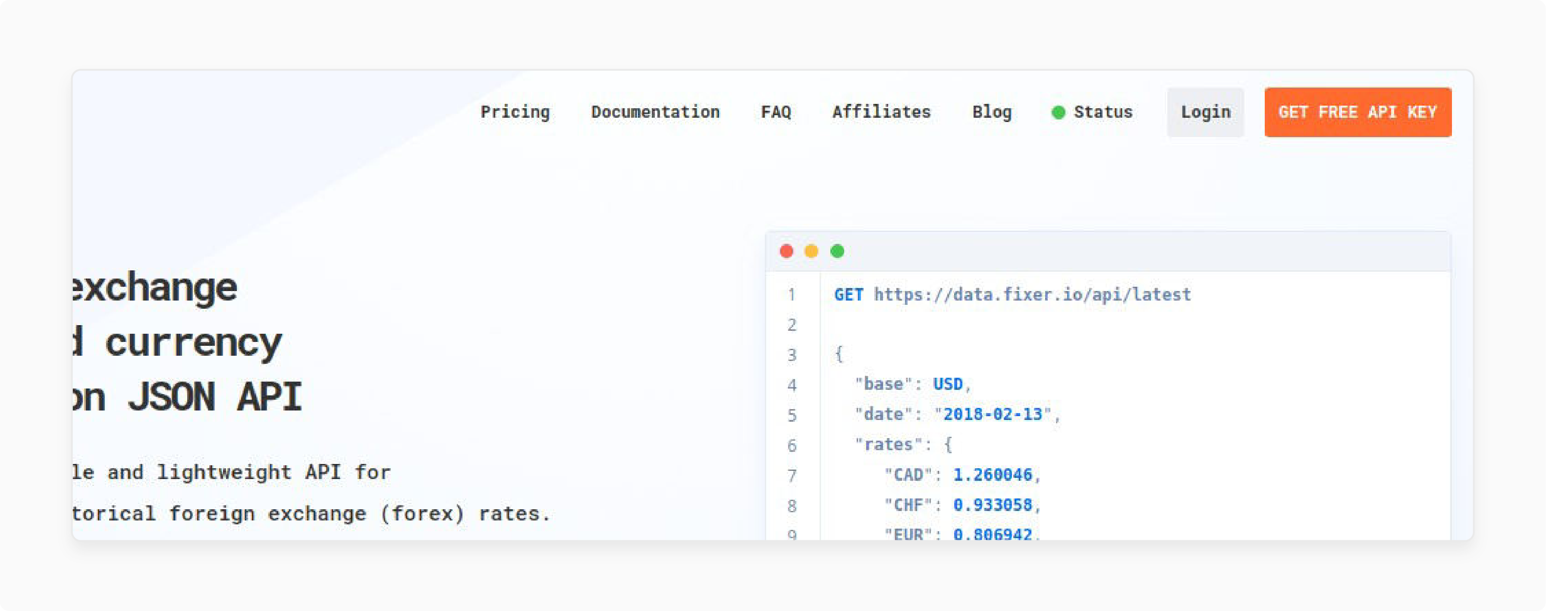This screenshot has height=611, width=1546.
Task: Go to Documentation in the nav bar
Action: 655,112
